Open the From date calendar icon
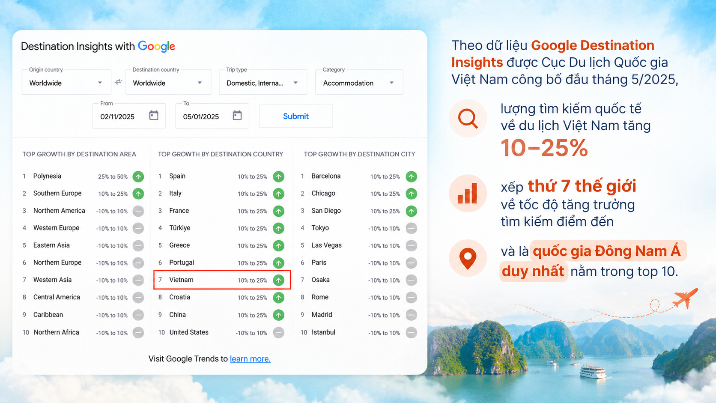This screenshot has height=403, width=716. click(x=154, y=115)
